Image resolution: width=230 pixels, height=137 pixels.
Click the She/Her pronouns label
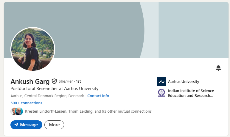click(66, 81)
